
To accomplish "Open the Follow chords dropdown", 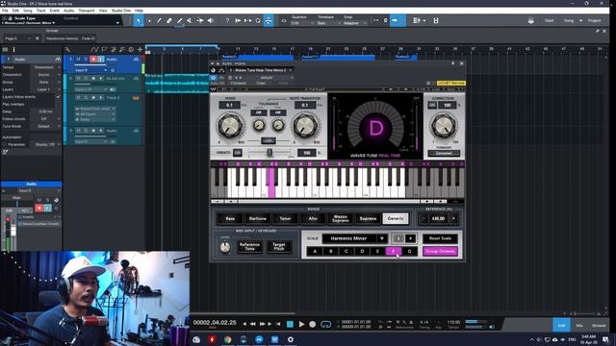I will (x=46, y=119).
